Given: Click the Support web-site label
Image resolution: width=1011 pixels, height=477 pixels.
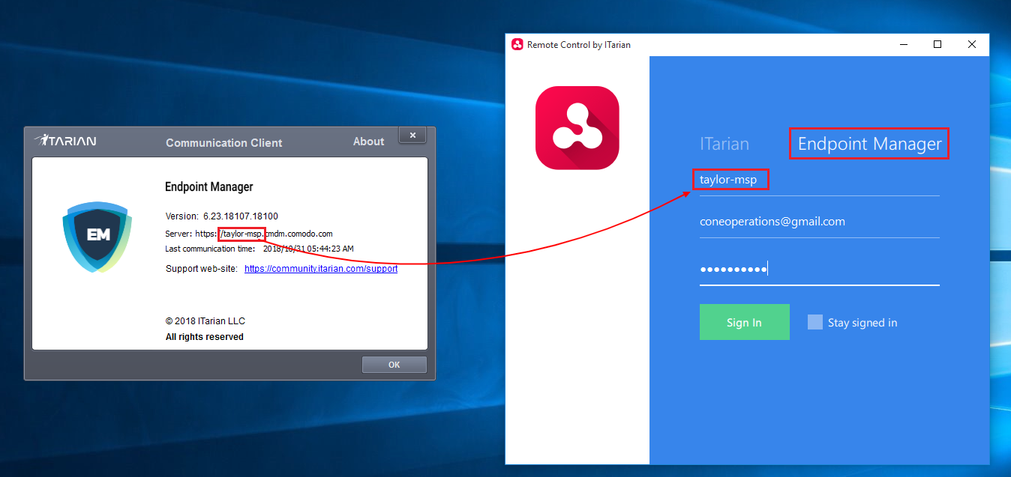Looking at the screenshot, I should tap(202, 269).
